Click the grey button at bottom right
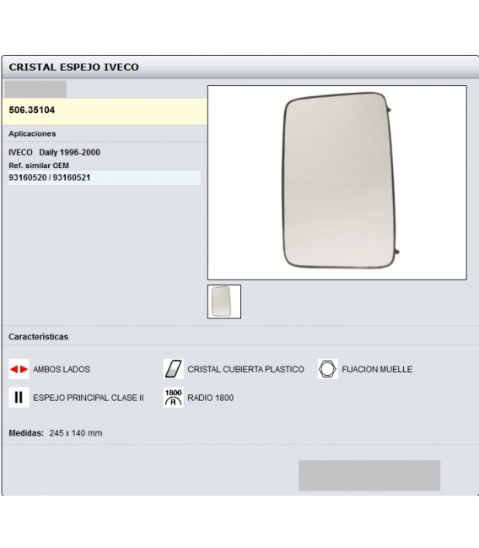This screenshot has height=548, width=479. [369, 475]
